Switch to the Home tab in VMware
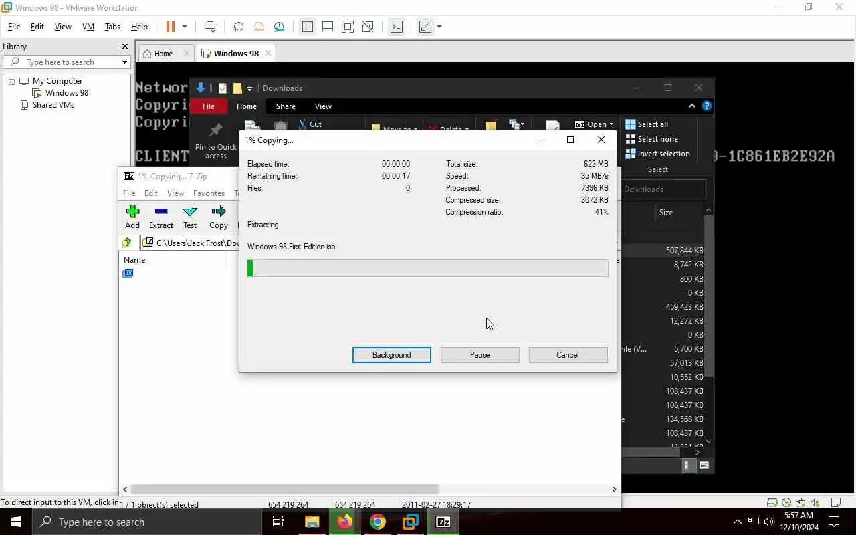This screenshot has height=535, width=856. 164,53
